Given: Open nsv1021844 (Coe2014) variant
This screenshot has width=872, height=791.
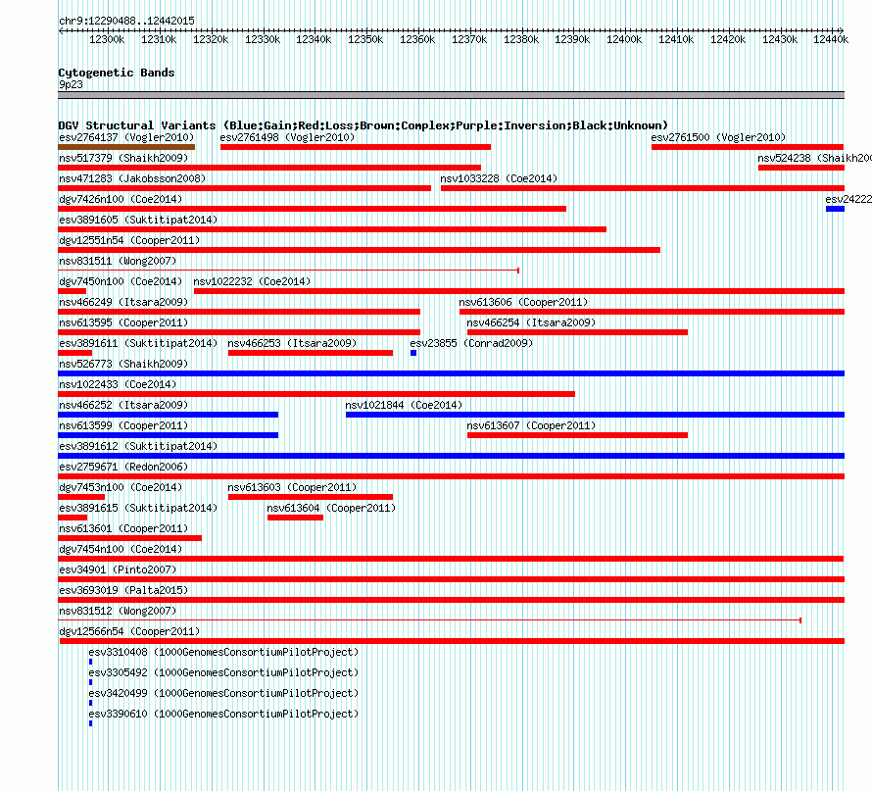Looking at the screenshot, I should pos(404,405).
